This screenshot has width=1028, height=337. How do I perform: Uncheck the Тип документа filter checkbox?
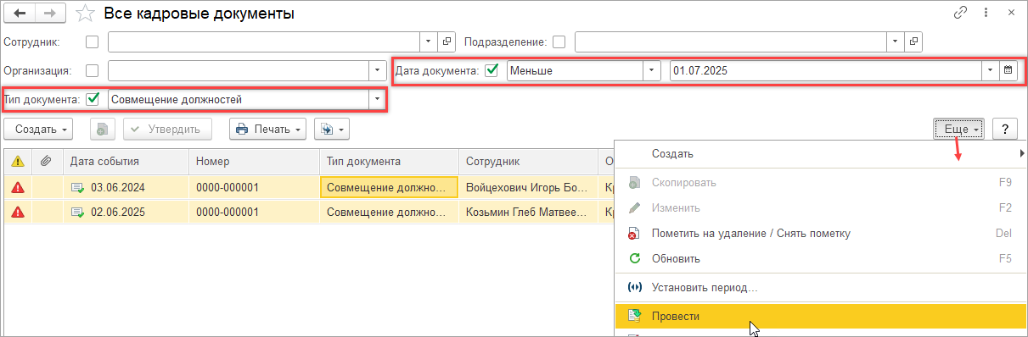click(93, 99)
